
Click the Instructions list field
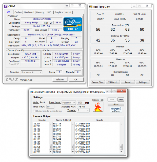pos(51,45)
